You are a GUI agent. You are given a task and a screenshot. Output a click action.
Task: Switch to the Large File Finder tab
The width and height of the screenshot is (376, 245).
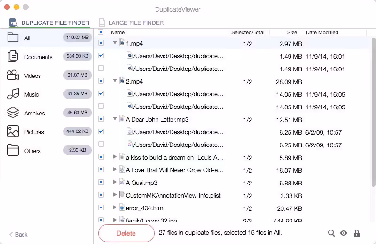point(131,23)
